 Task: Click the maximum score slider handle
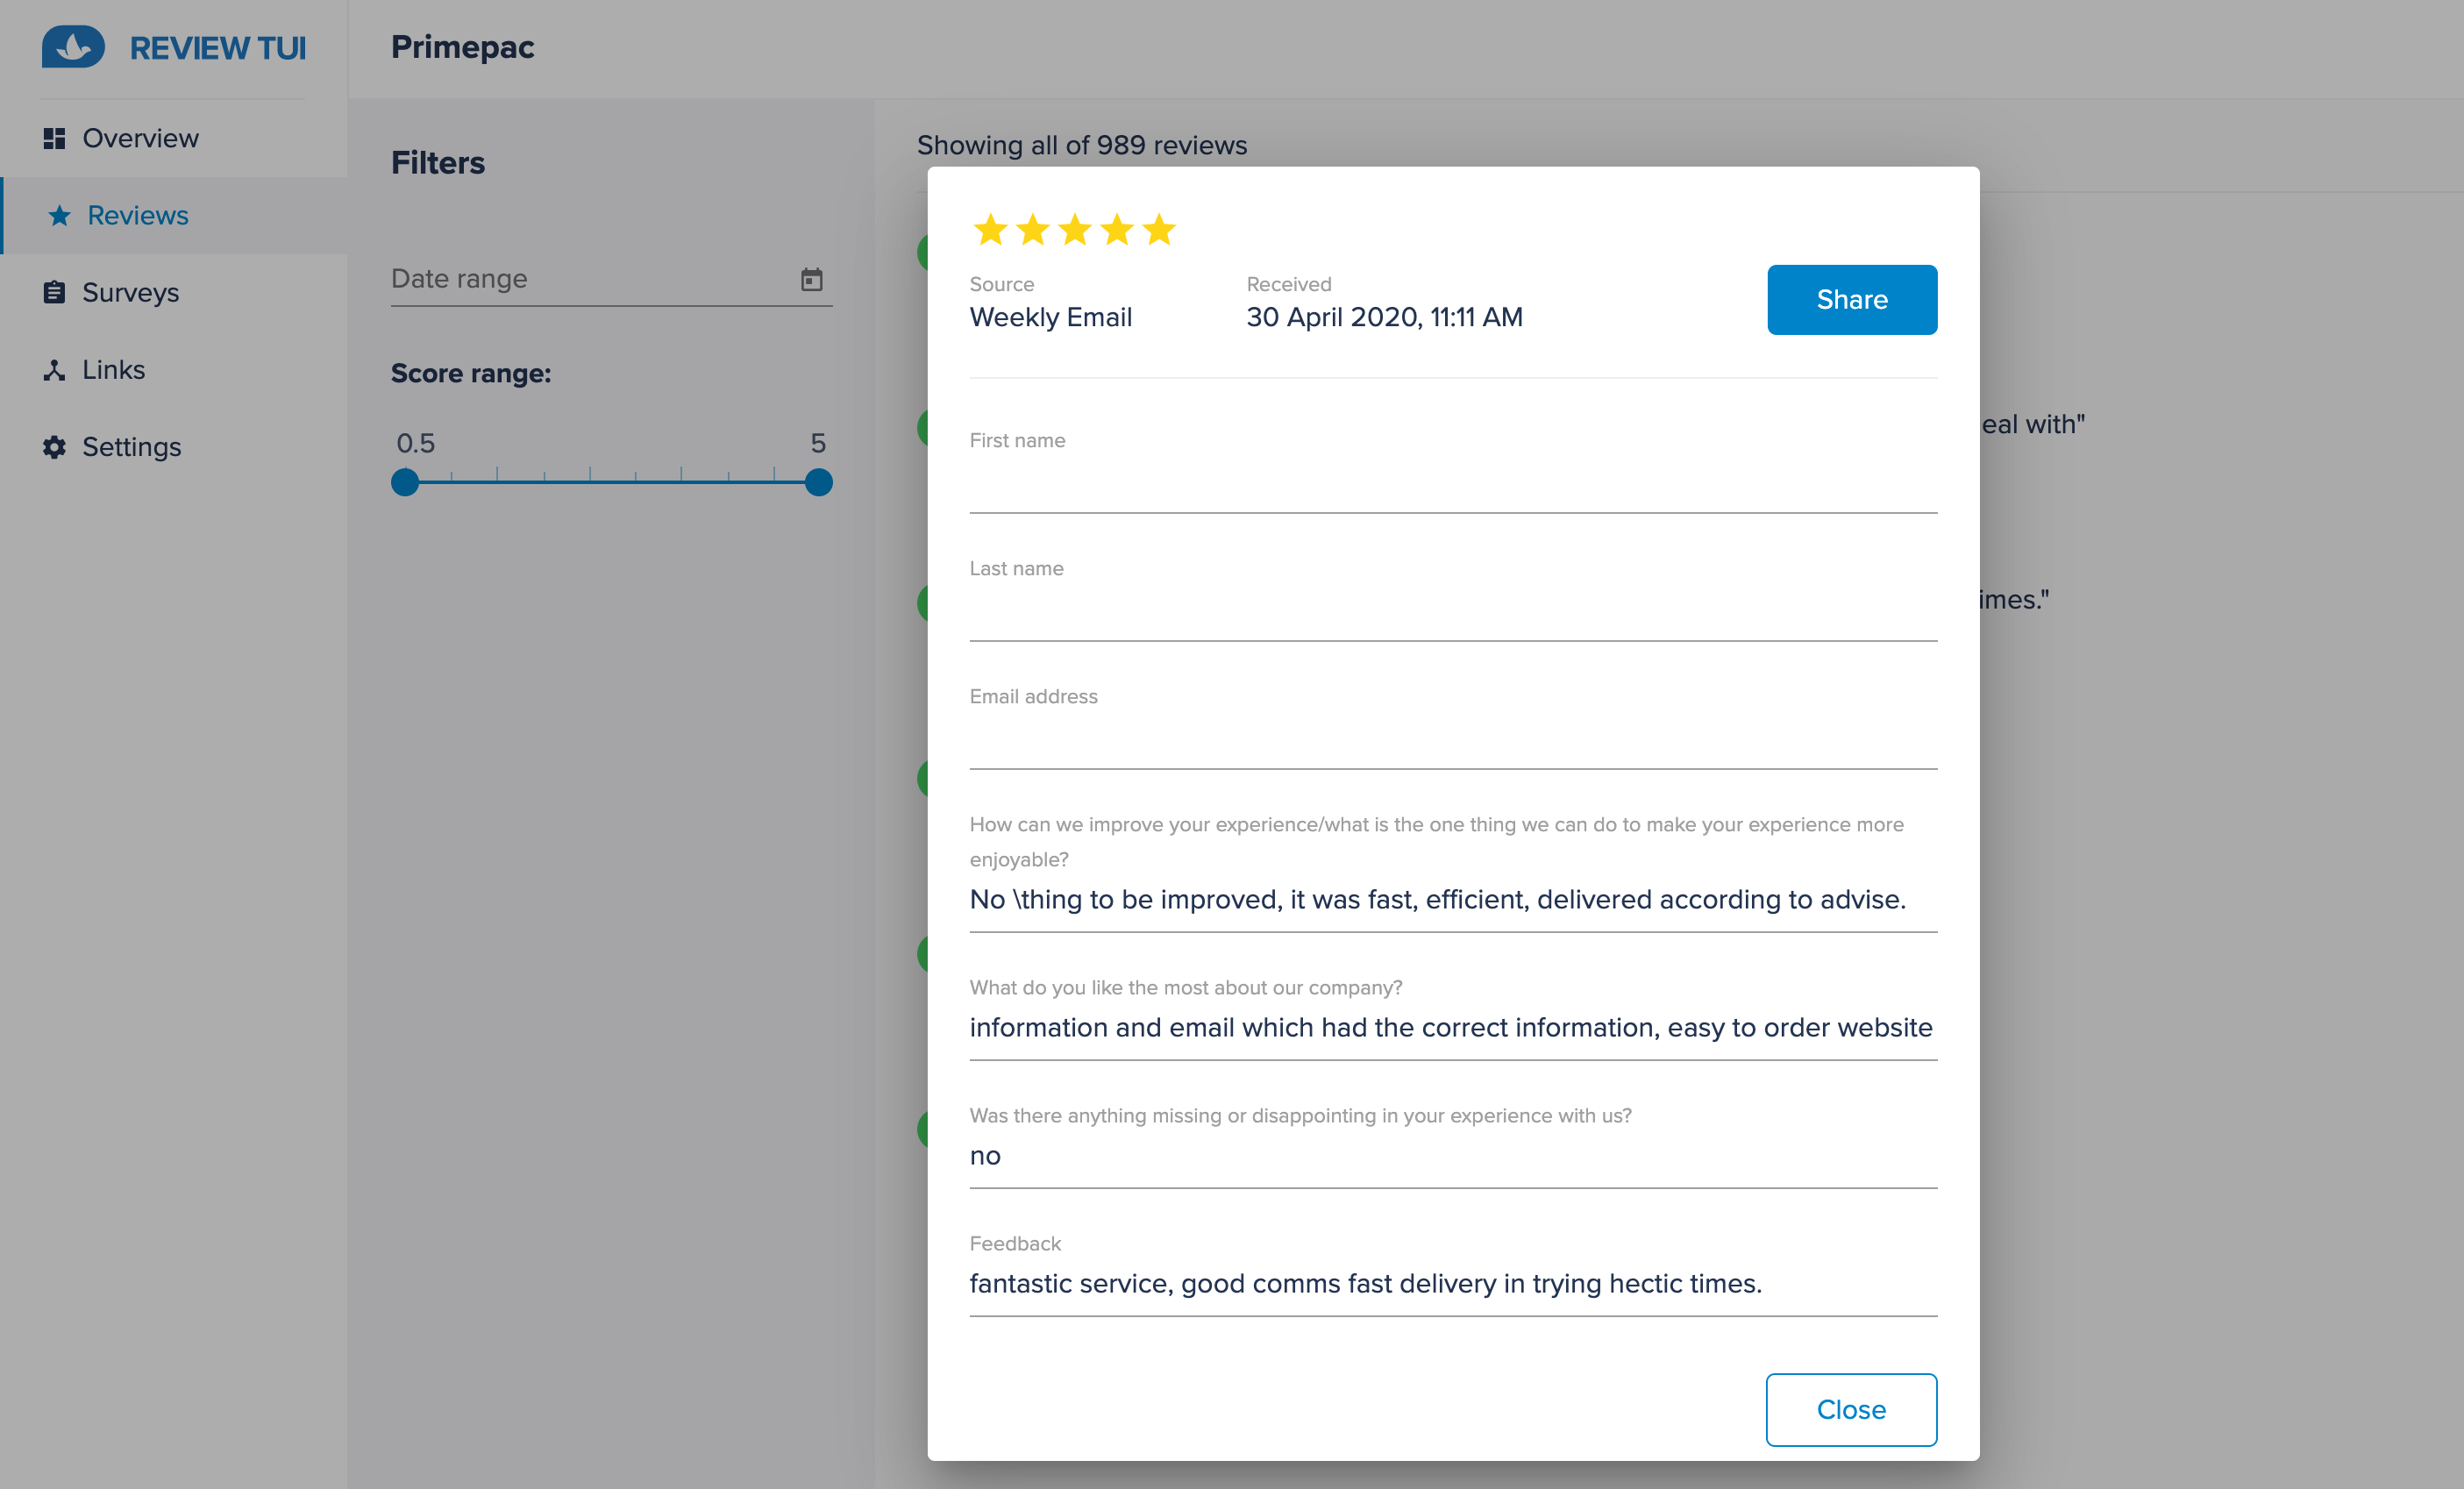point(819,482)
